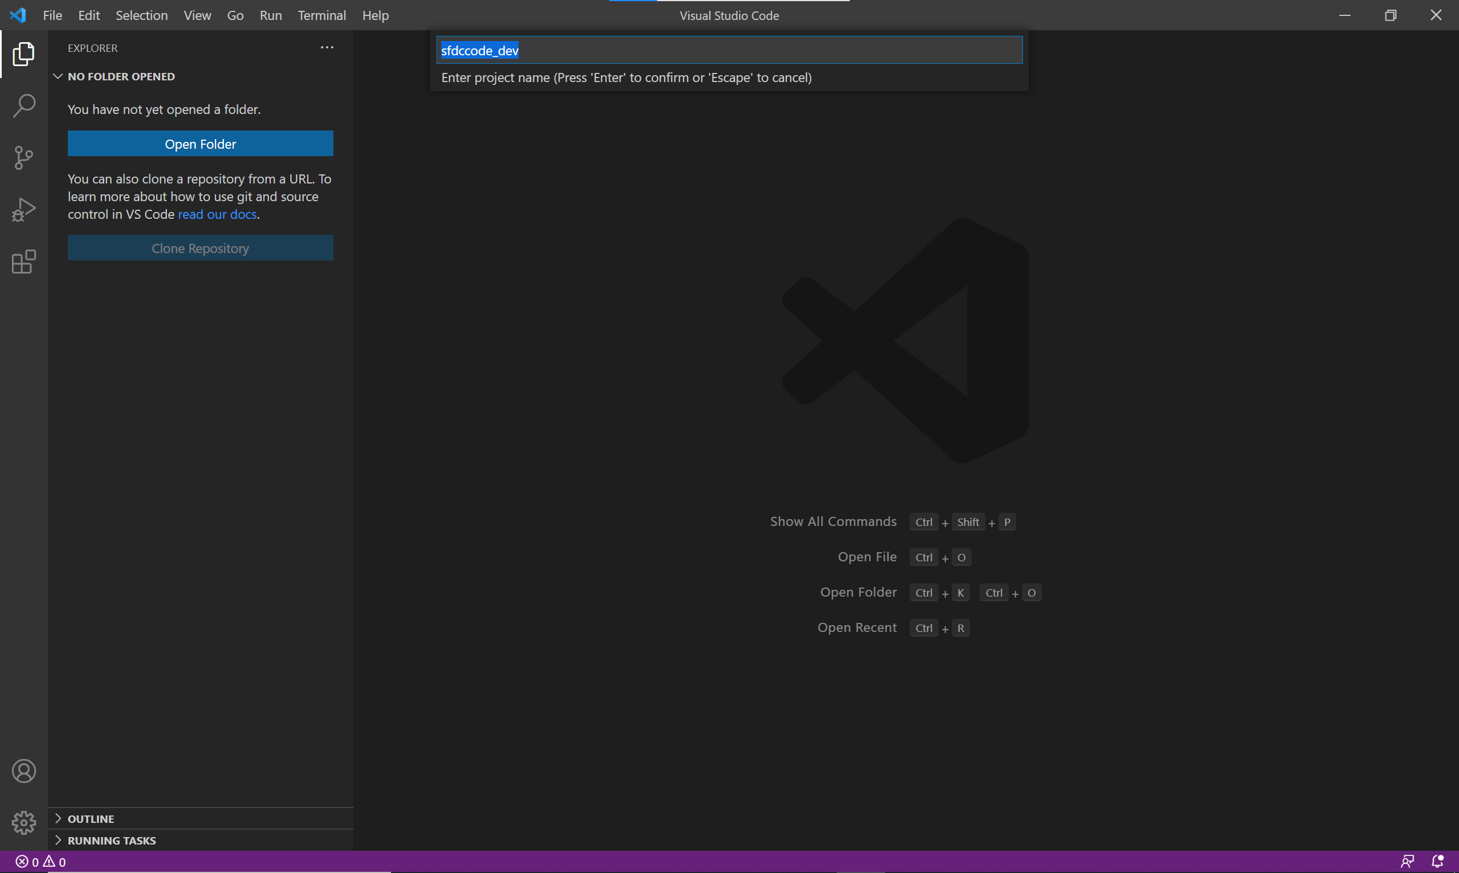Click the feedback icon in status bar
The height and width of the screenshot is (873, 1459).
[x=1407, y=861]
